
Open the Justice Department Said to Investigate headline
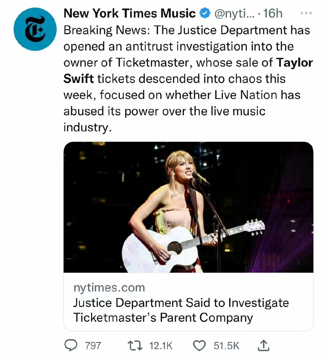(181, 310)
